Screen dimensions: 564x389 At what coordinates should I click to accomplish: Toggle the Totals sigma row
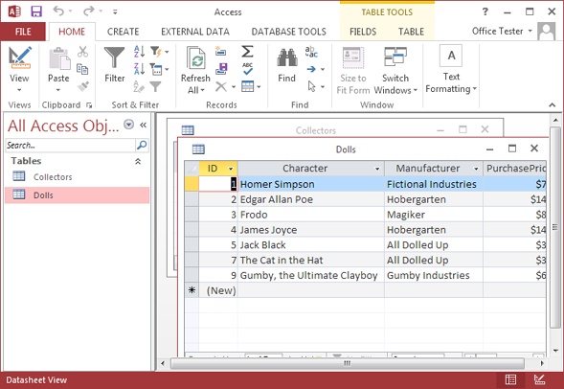click(247, 52)
